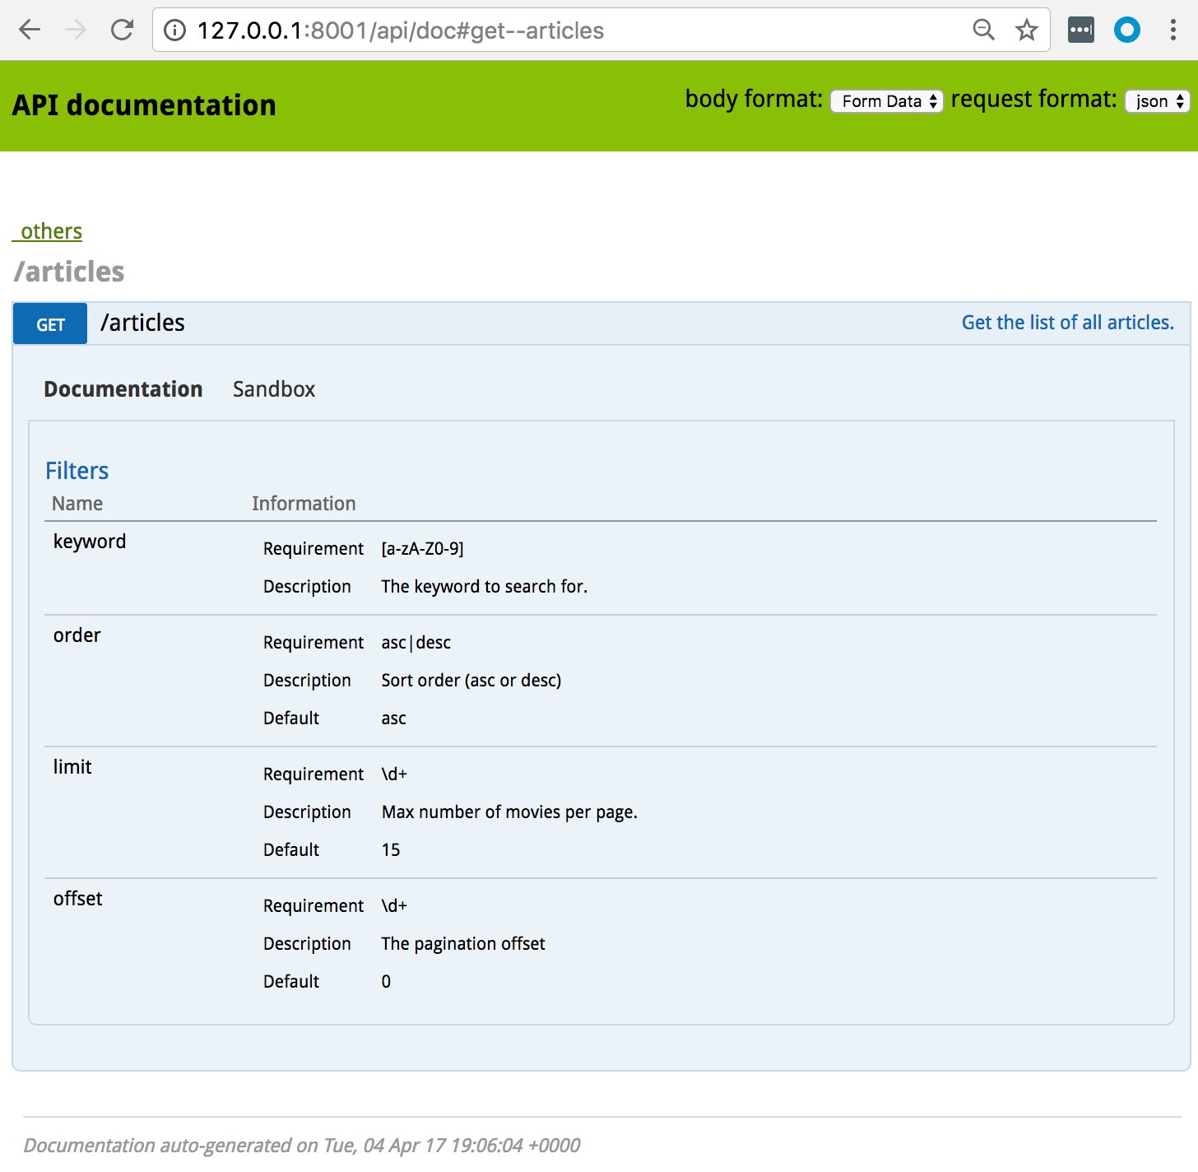The height and width of the screenshot is (1172, 1198).
Task: Click the blue circle extension icon
Action: click(1127, 30)
